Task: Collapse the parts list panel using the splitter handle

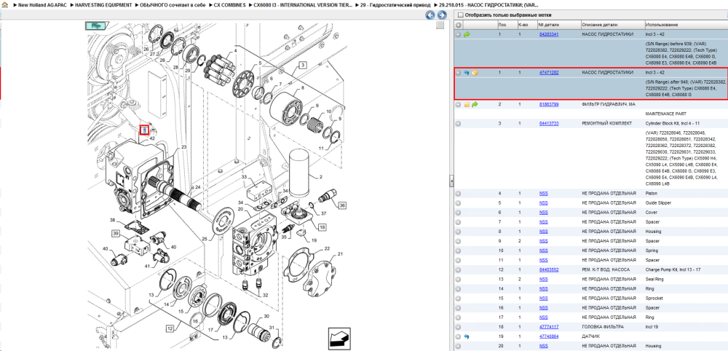Action: [x=451, y=182]
